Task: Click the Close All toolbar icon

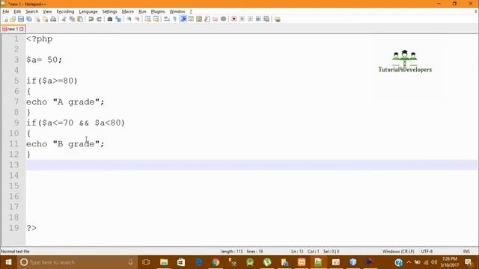Action: coord(45,19)
